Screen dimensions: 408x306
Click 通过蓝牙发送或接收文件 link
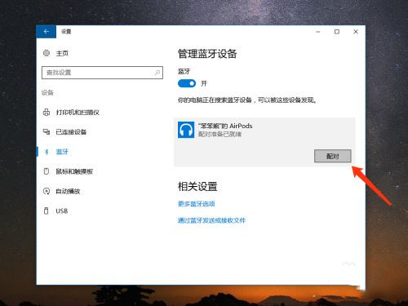click(x=211, y=220)
